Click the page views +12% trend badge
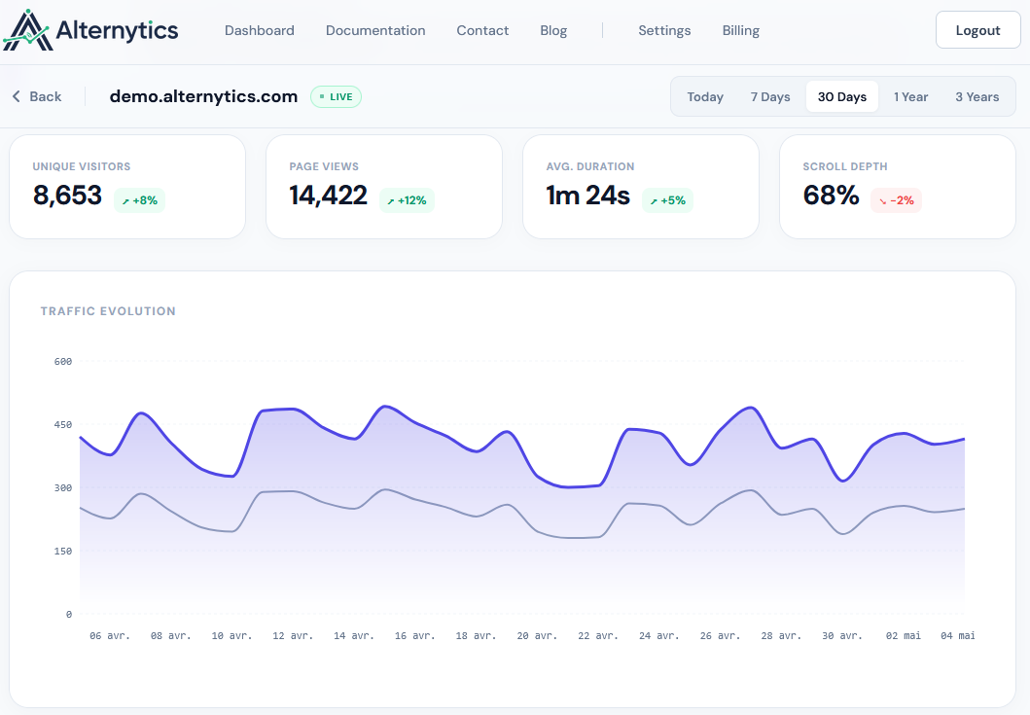The width and height of the screenshot is (1030, 715). pos(407,200)
